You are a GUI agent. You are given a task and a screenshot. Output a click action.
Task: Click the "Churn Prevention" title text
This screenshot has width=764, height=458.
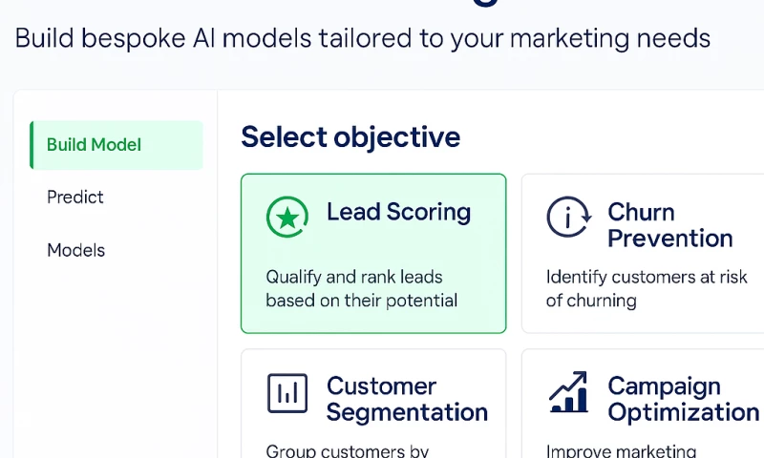point(669,225)
